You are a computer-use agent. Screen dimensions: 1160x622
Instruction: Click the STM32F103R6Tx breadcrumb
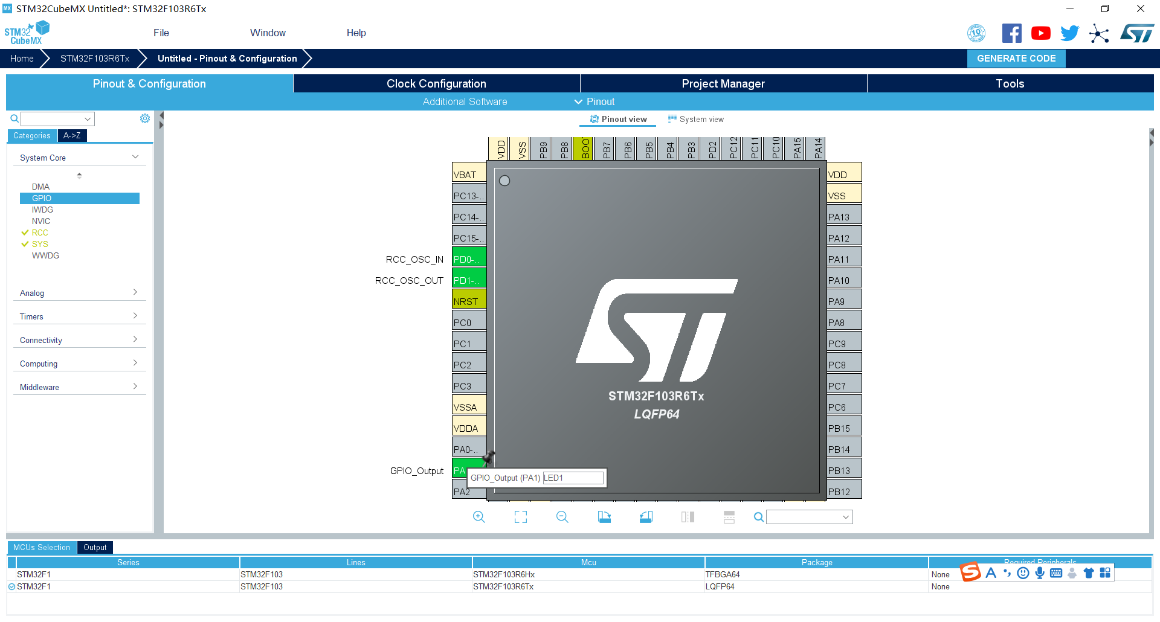[x=95, y=58]
